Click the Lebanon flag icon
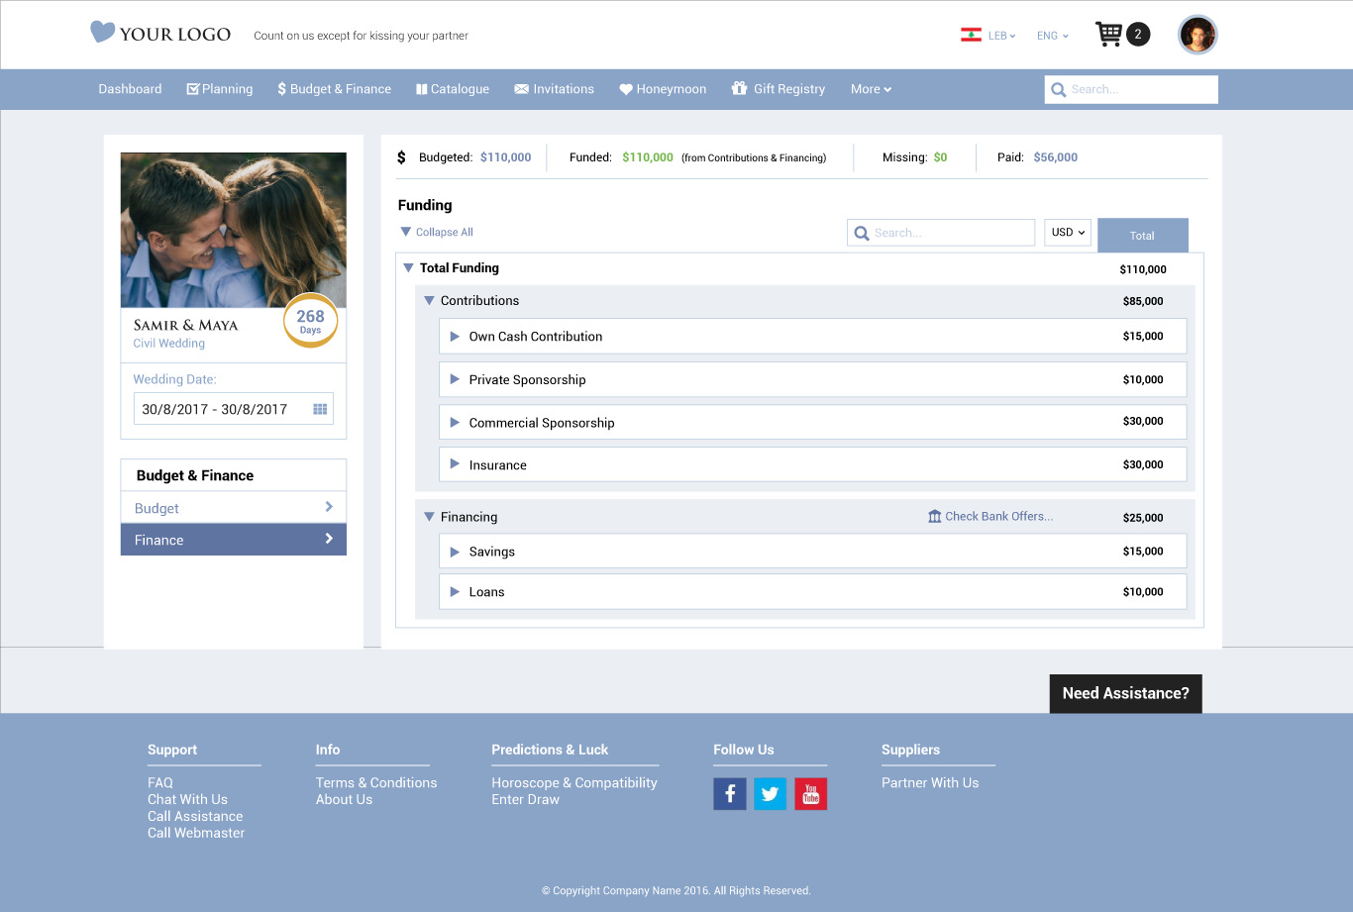 971,35
